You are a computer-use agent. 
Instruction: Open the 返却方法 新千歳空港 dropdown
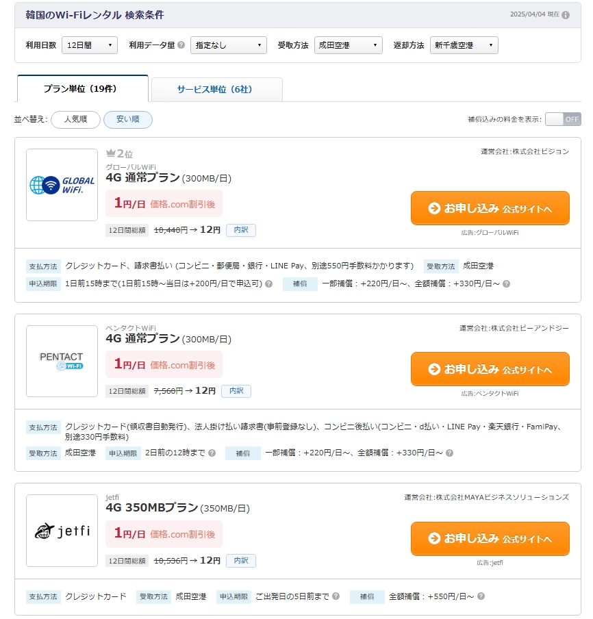[464, 45]
